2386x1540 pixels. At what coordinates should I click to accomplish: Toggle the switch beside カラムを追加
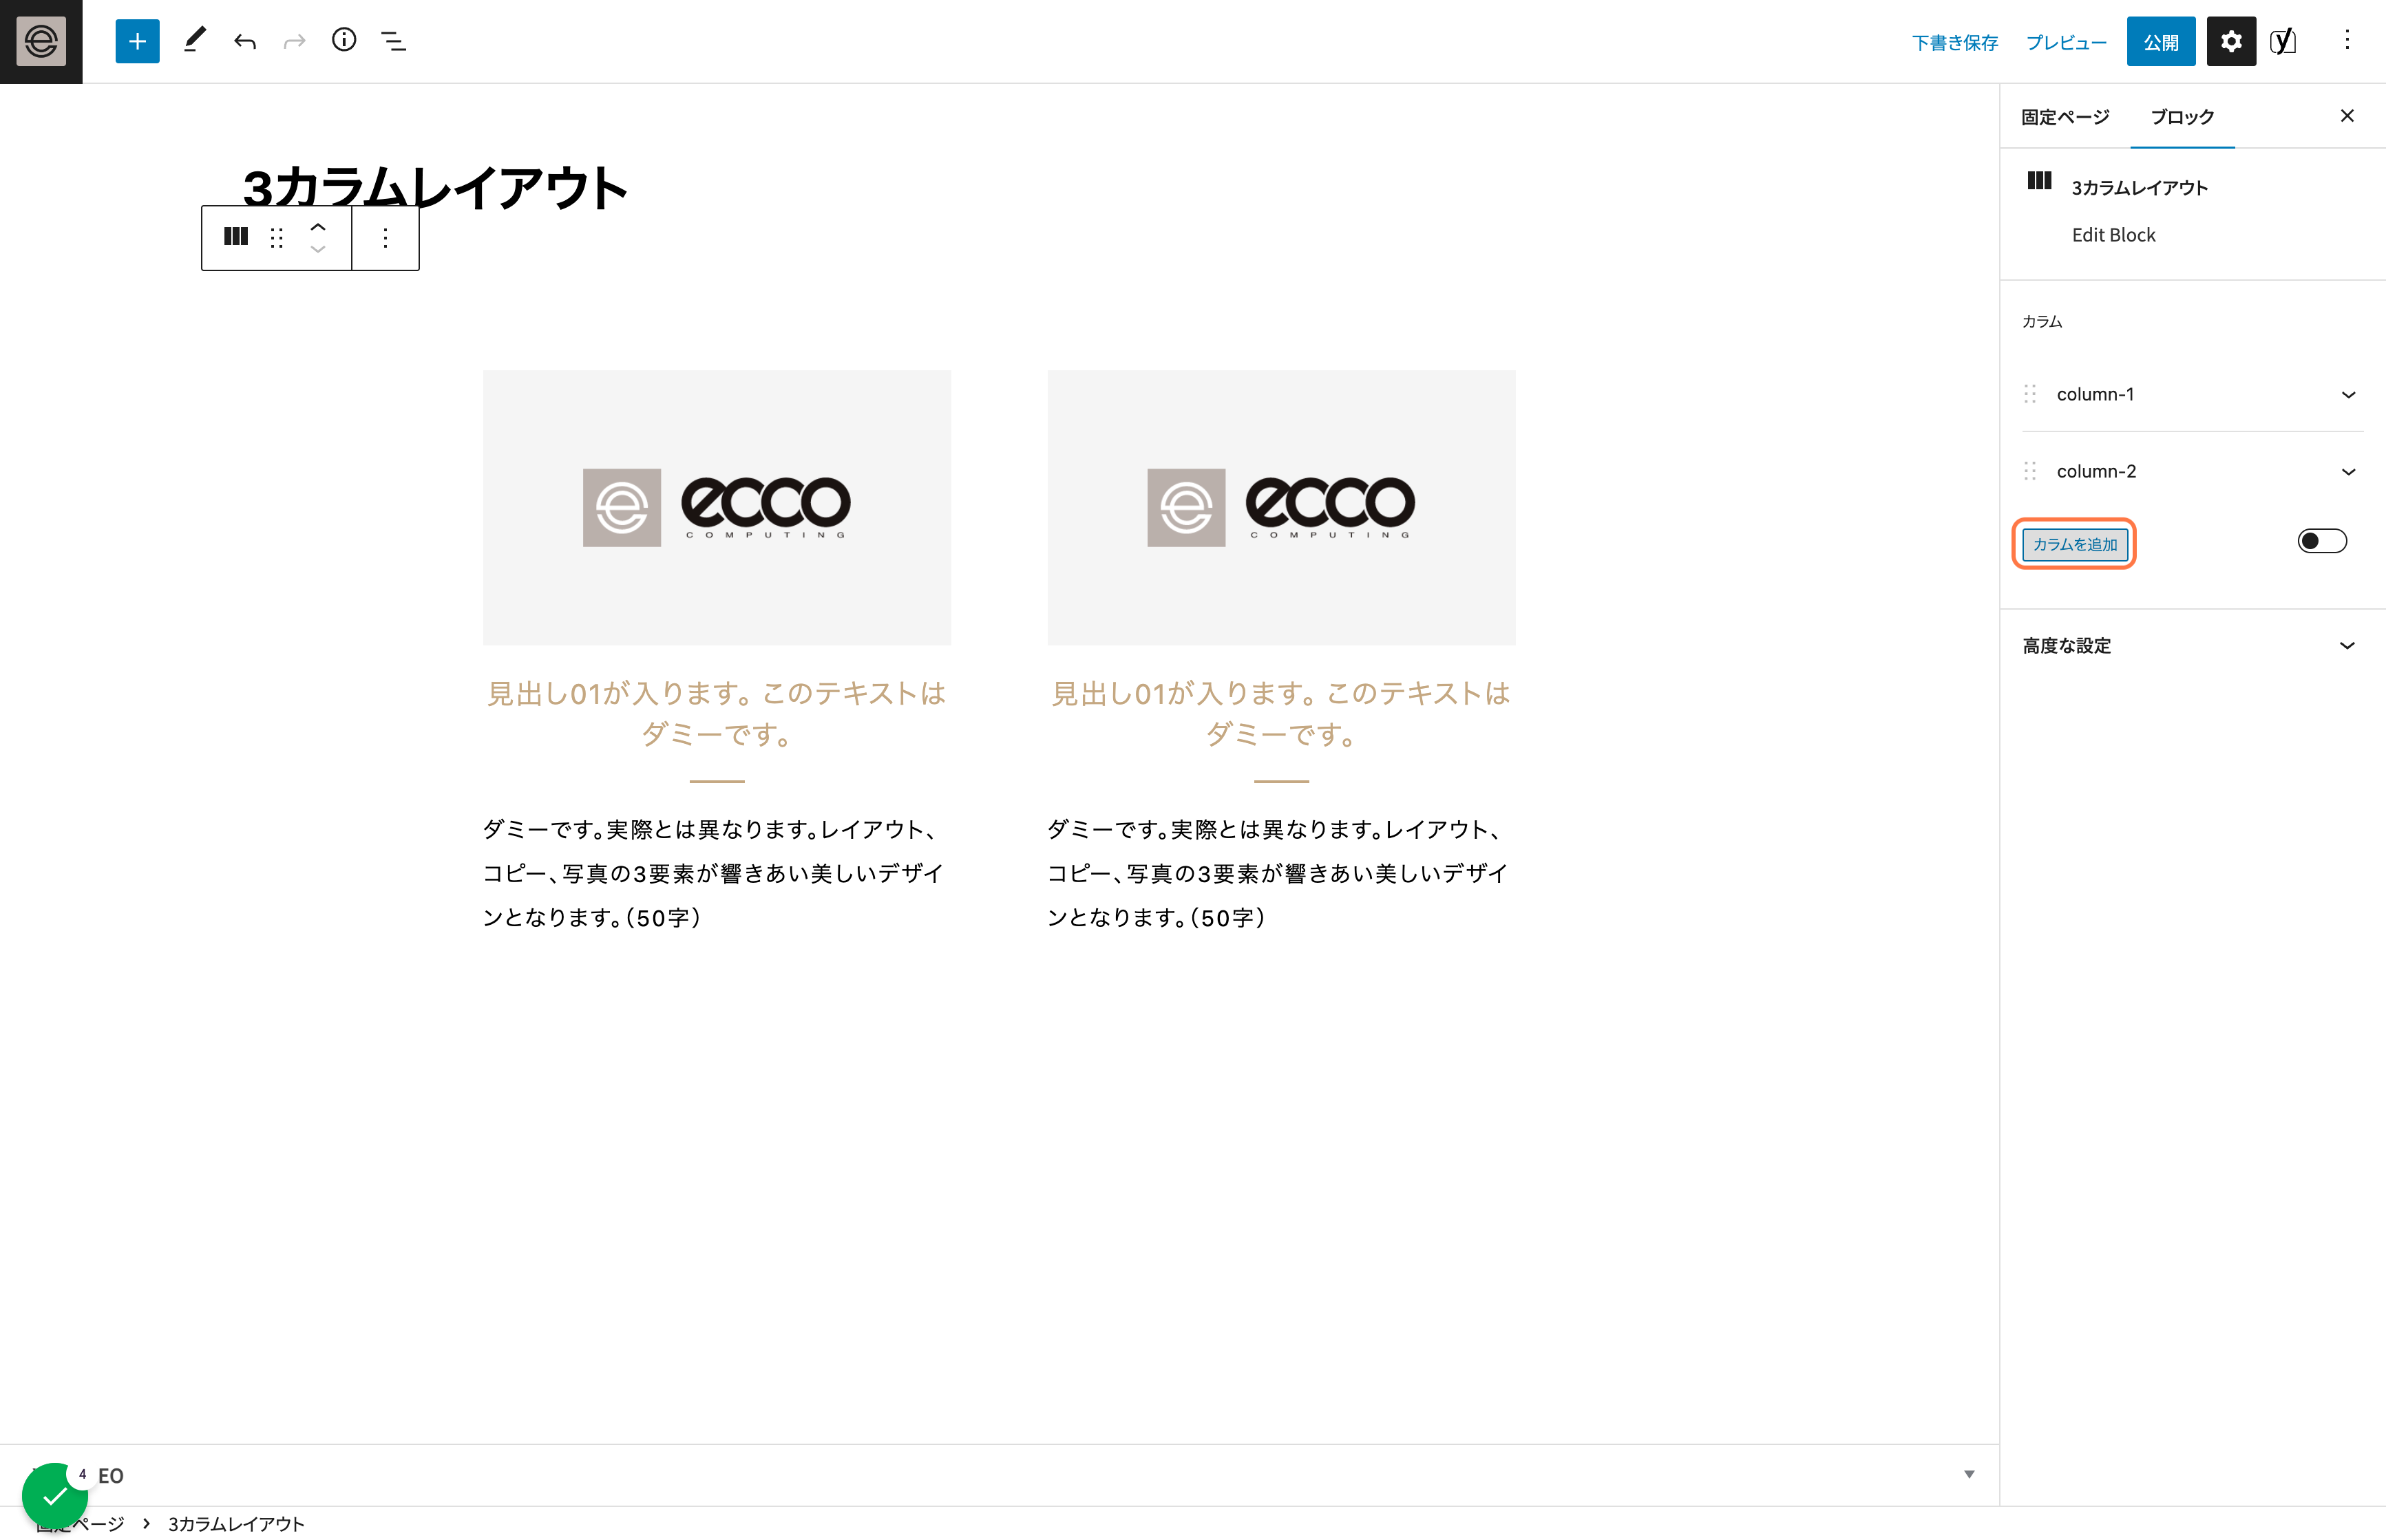2322,541
